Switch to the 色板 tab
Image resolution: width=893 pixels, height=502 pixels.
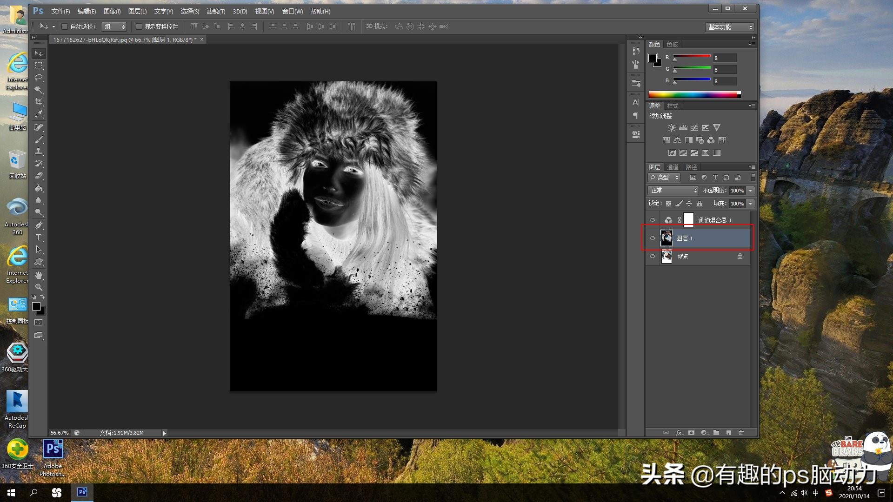672,45
